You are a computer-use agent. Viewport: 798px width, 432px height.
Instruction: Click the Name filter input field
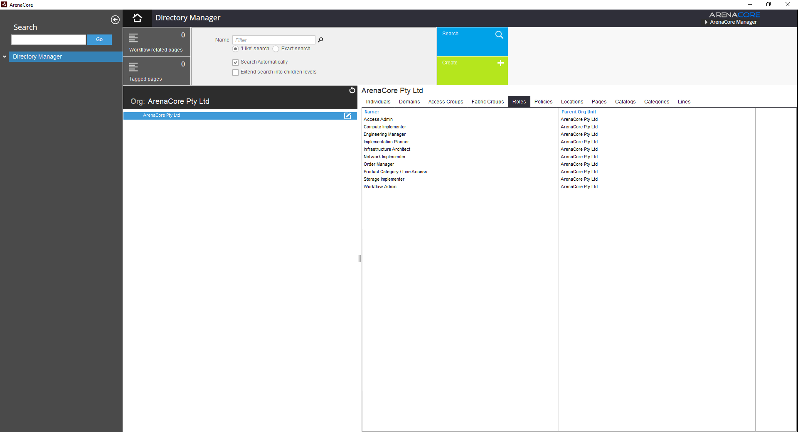coord(273,40)
